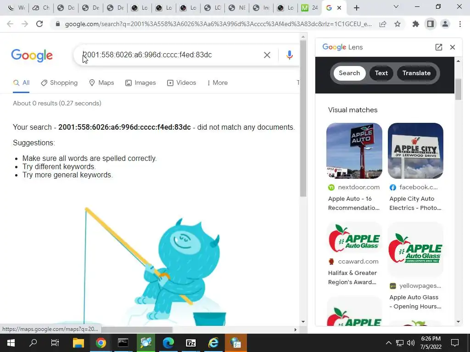Click in the Google search input field
The image size is (470, 352).
pos(171,55)
